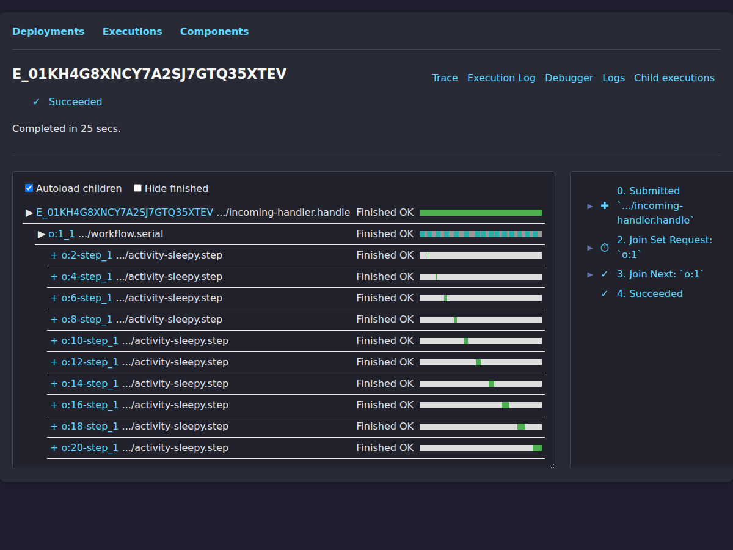The width and height of the screenshot is (733, 550).
Task: Open the o:6-step_1 execution link
Action: tap(87, 298)
